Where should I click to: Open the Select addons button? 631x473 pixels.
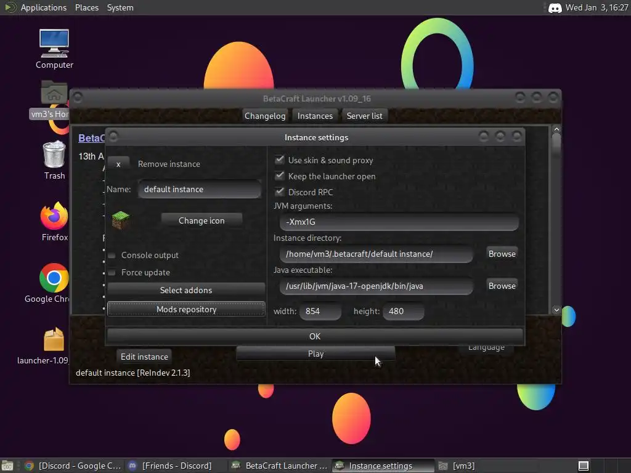186,290
